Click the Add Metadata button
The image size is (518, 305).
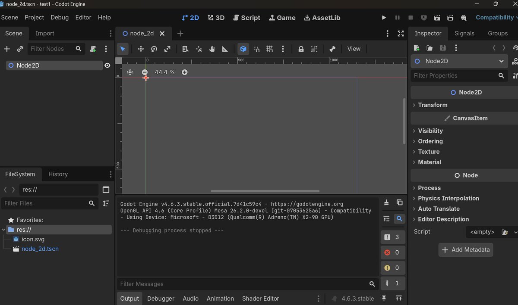[466, 250]
